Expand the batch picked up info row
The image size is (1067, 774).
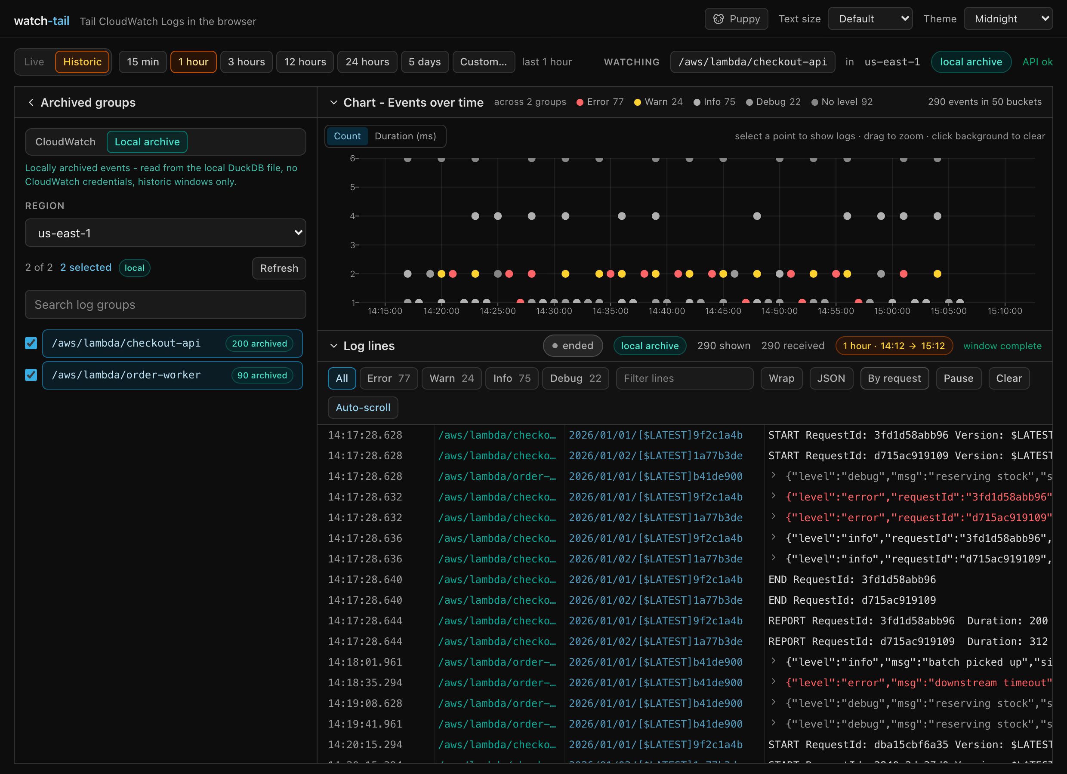774,660
